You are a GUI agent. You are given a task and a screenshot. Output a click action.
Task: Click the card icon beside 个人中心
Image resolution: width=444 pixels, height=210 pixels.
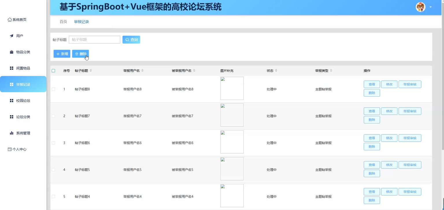click(10, 149)
